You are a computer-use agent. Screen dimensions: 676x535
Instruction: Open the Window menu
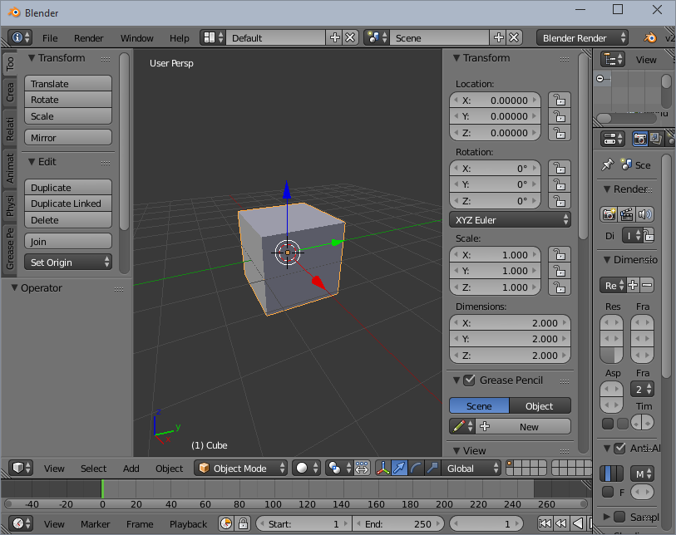[136, 38]
